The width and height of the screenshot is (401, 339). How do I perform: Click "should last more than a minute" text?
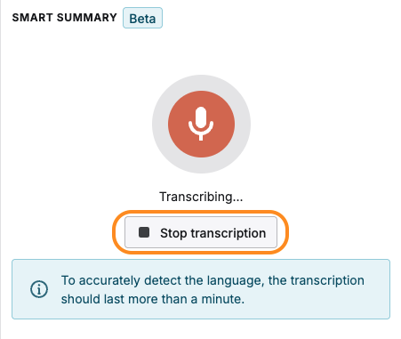[153, 299]
